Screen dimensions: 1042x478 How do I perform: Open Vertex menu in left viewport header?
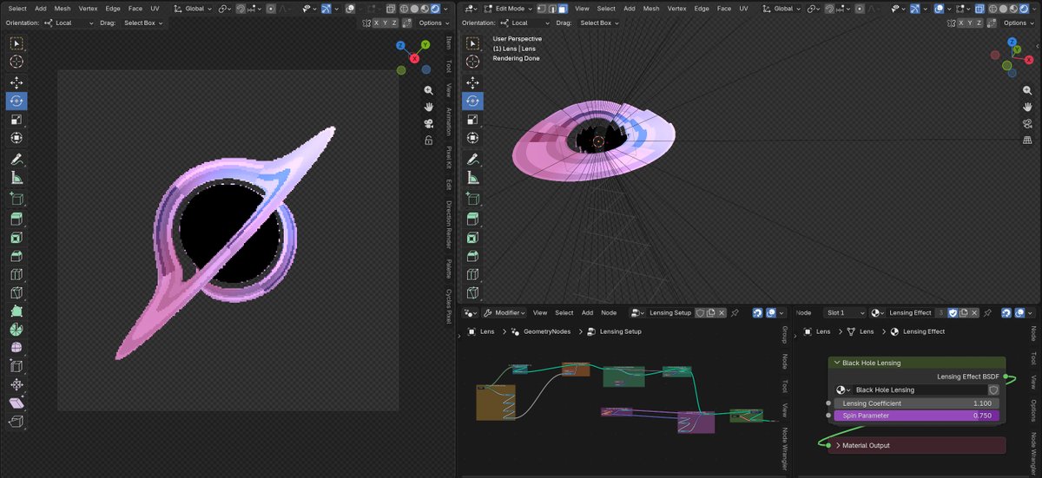coord(89,9)
